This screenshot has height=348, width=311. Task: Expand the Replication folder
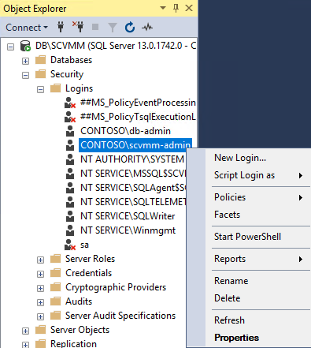[25, 345]
